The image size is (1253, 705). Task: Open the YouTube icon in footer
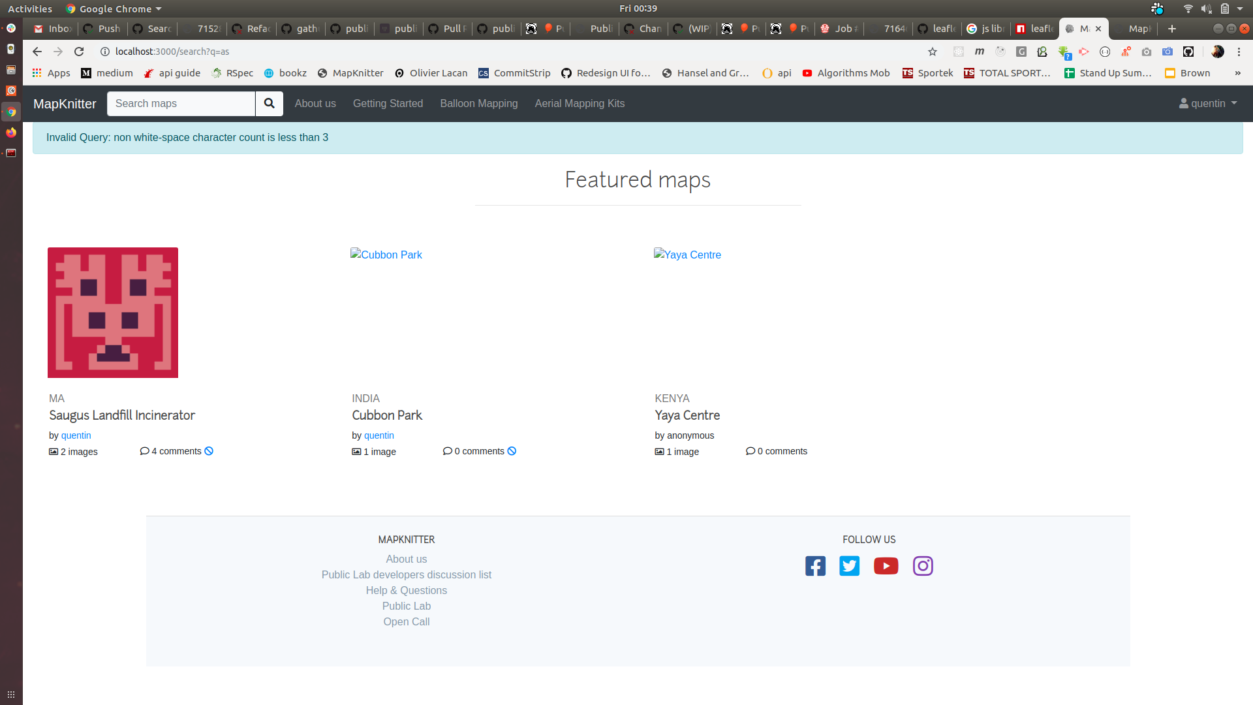[886, 566]
